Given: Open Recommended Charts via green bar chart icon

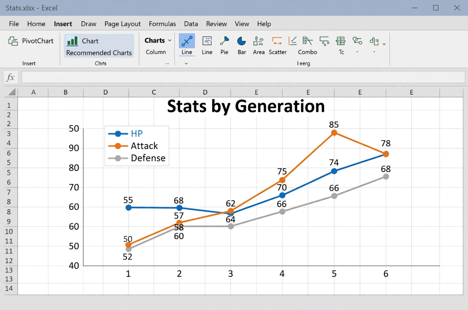Looking at the screenshot, I should pyautogui.click(x=72, y=41).
